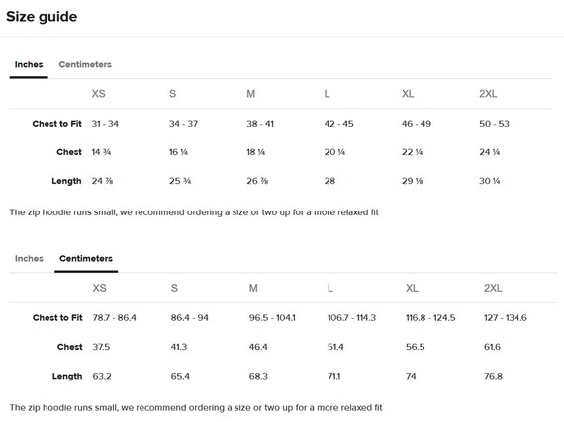
Task: Select the 29 ⅛ length cell for XL
Action: pyautogui.click(x=413, y=181)
